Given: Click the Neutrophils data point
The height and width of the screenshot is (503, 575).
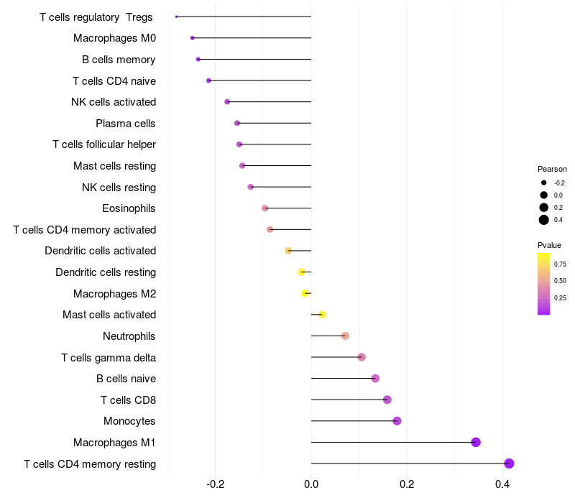Looking at the screenshot, I should pos(345,336).
